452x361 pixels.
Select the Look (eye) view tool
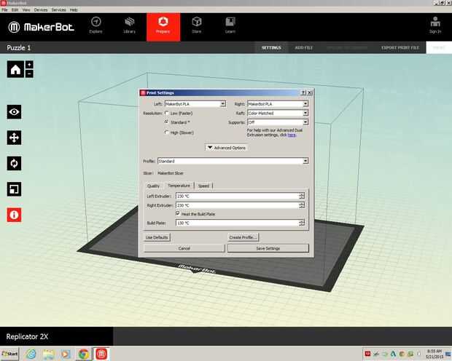coord(14,111)
